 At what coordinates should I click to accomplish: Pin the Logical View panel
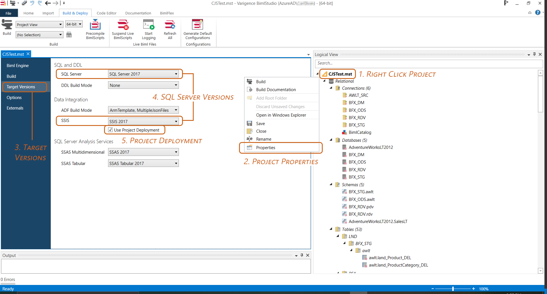click(x=534, y=54)
